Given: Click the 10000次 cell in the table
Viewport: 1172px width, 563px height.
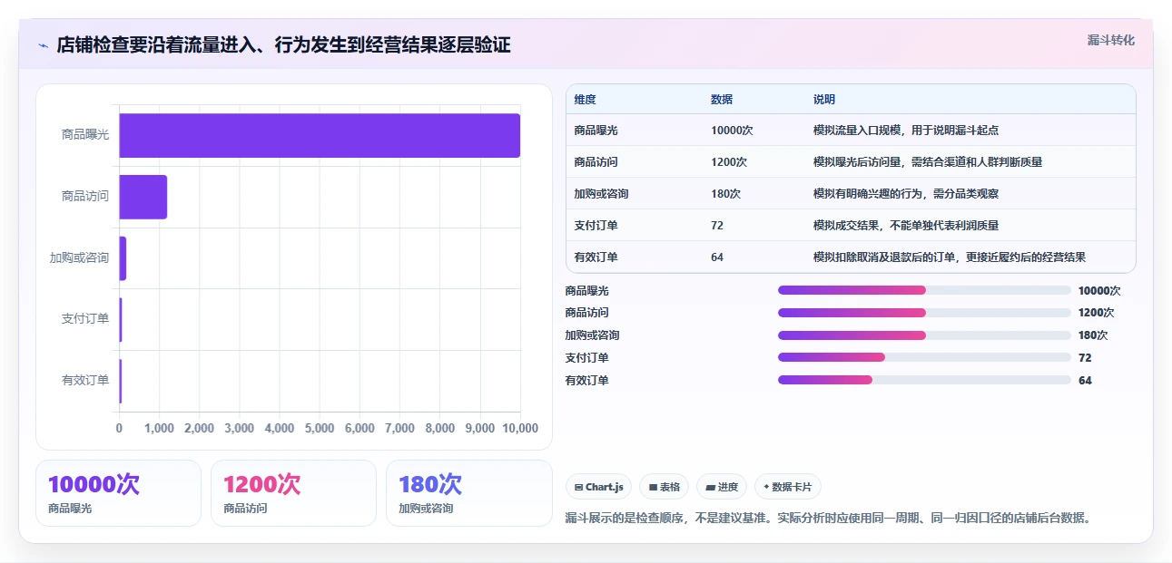Looking at the screenshot, I should (733, 131).
